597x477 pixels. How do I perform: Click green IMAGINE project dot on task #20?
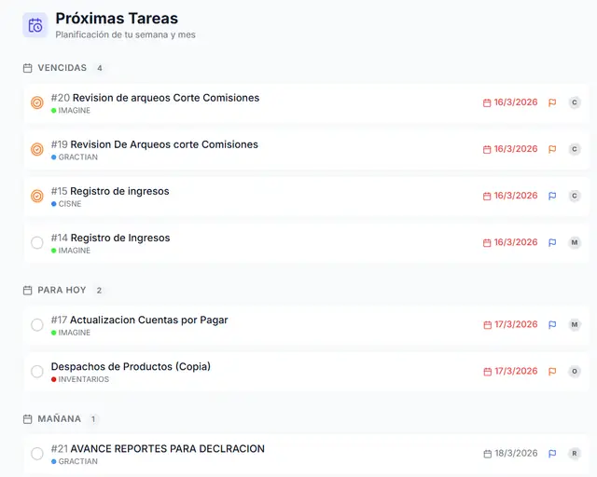tap(54, 111)
